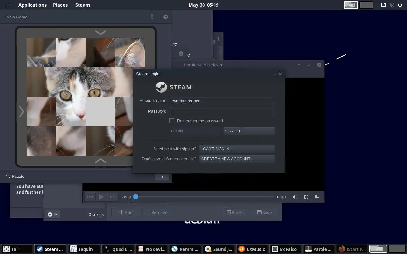Click the LOGIN button in Steam
Screen dimensions: 407x254
pyautogui.click(x=195, y=131)
